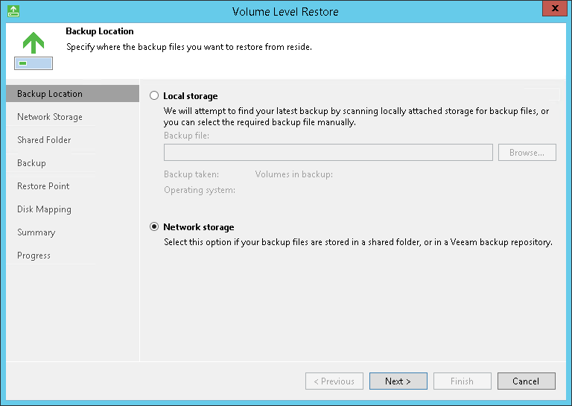This screenshot has height=406, width=572.
Task: Switch to the Shared Folder step
Action: [44, 140]
